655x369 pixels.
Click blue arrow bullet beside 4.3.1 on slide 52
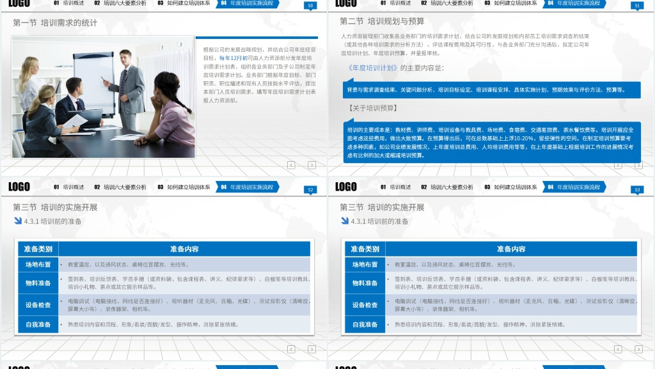pos(18,221)
